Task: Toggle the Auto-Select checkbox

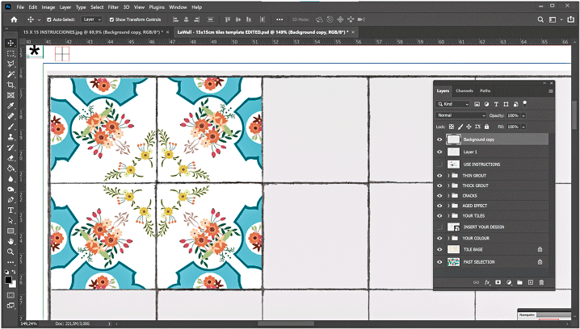Action: point(50,19)
